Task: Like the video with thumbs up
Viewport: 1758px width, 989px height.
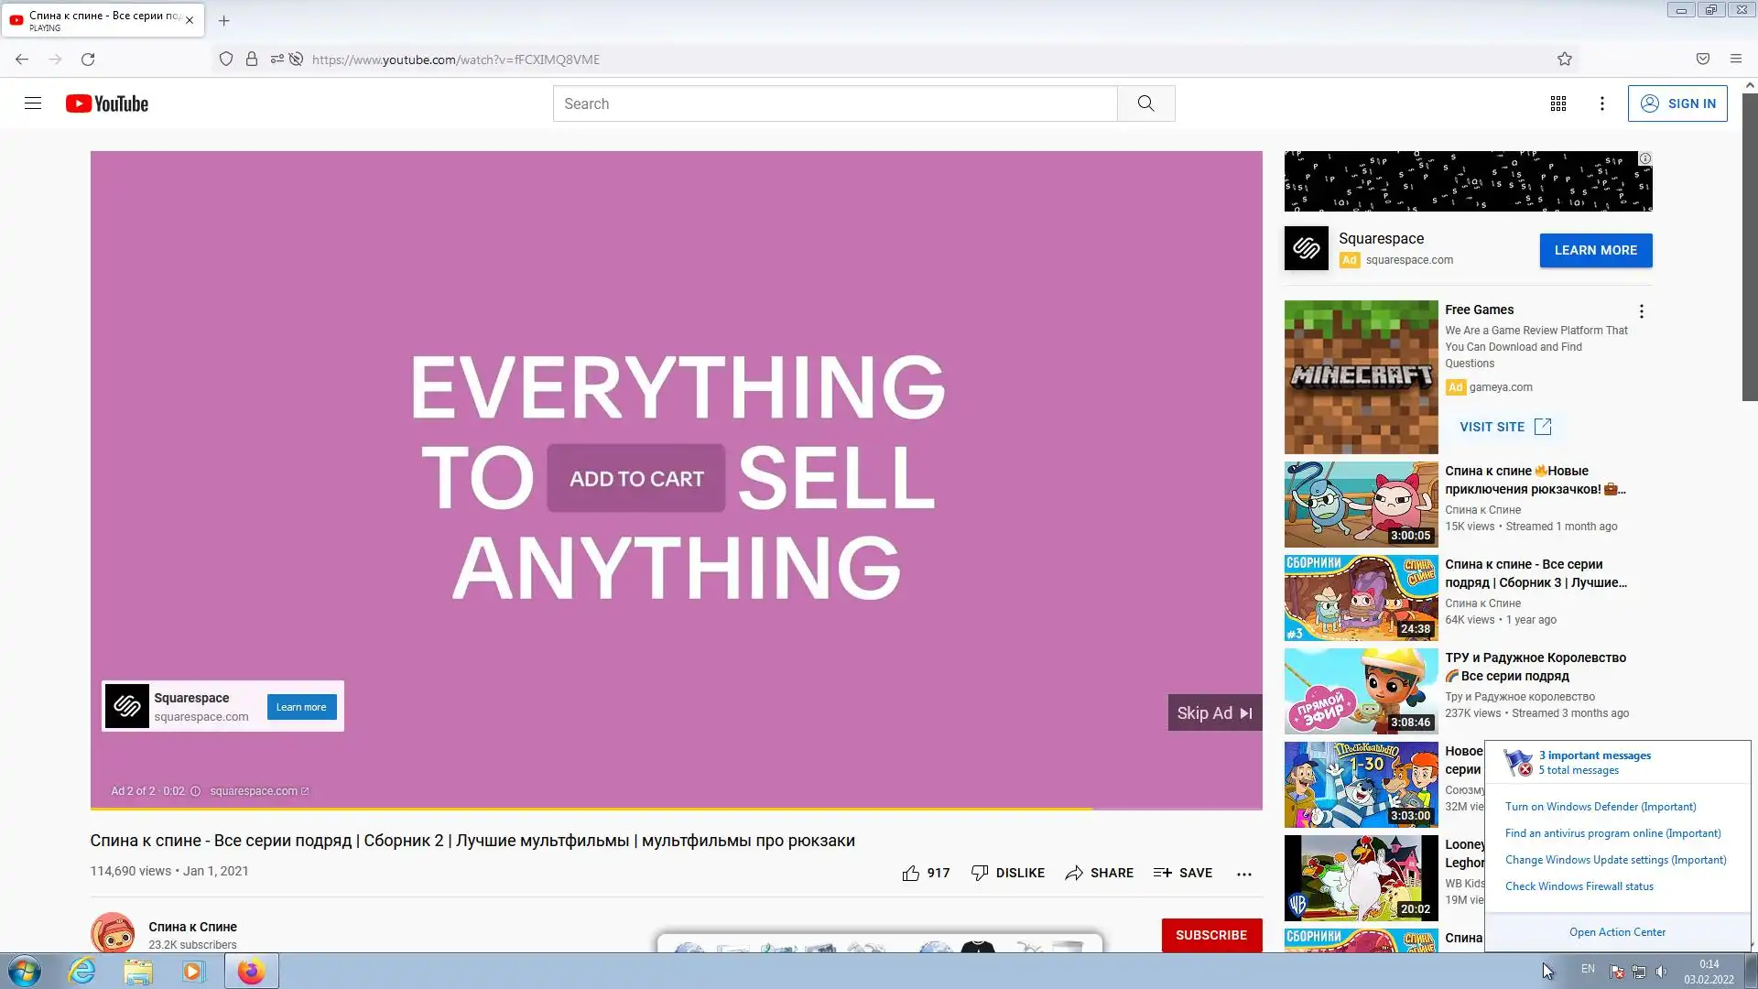Action: click(911, 873)
